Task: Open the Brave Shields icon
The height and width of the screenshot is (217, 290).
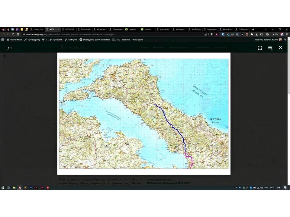Action: 211,34
